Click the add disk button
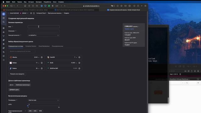The height and width of the screenshot is (113, 201). coord(14,90)
